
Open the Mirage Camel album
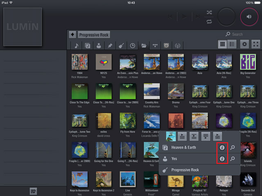tap(176, 180)
